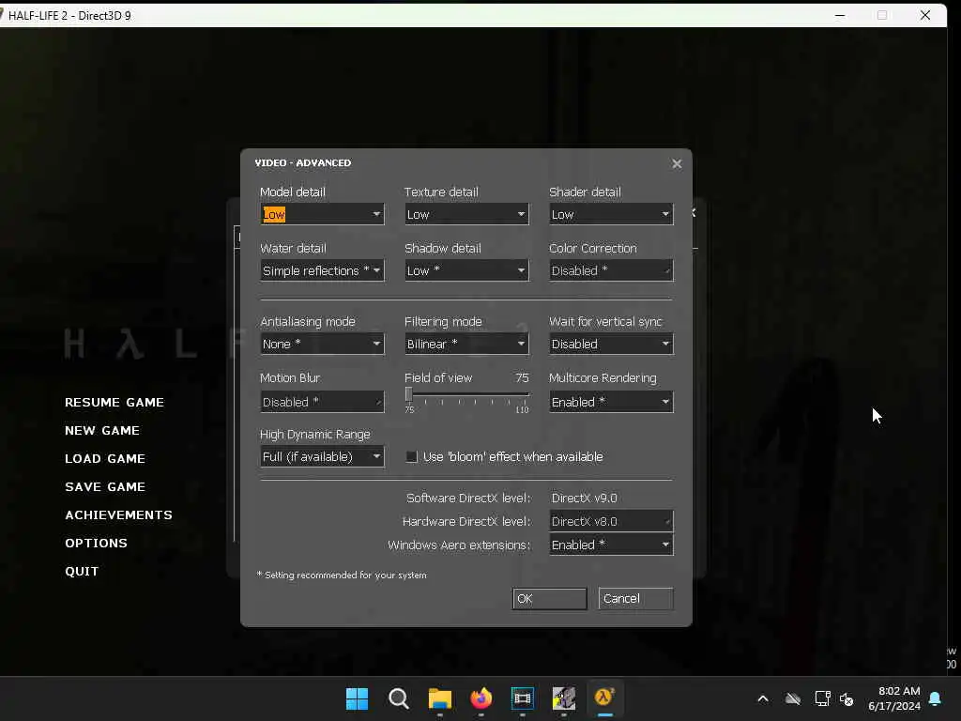Click the muted volume tray icon
Image resolution: width=961 pixels, height=721 pixels.
click(847, 698)
